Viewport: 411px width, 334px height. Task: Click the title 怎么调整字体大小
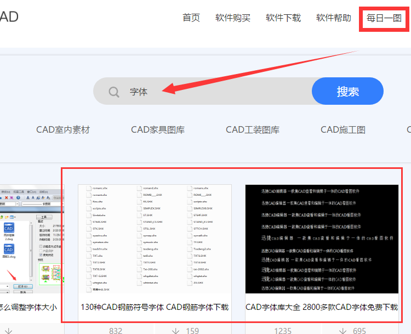(28, 307)
